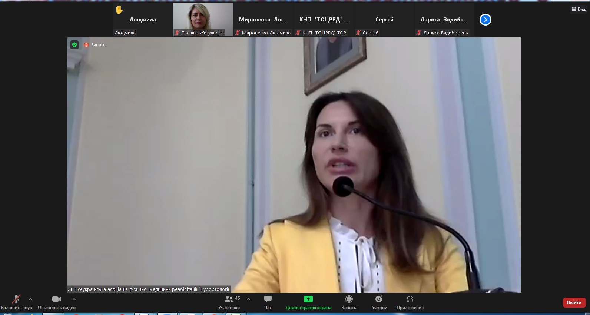Expand participants options arrow

(x=249, y=299)
